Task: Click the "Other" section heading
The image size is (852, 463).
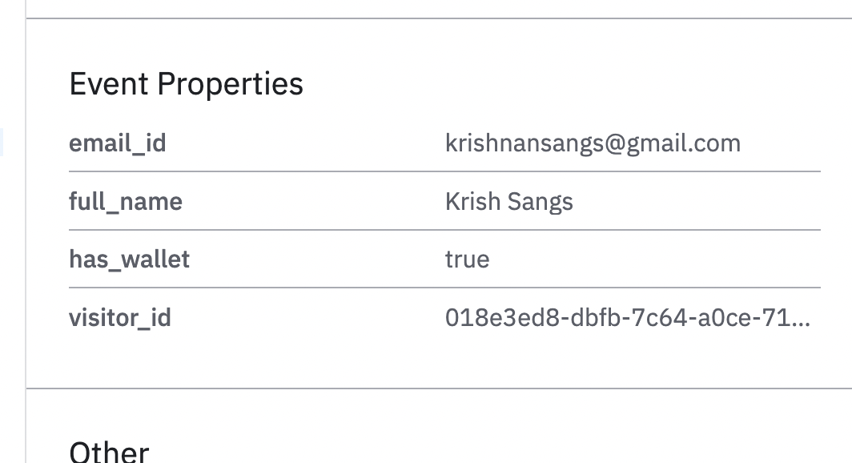Action: click(109, 451)
